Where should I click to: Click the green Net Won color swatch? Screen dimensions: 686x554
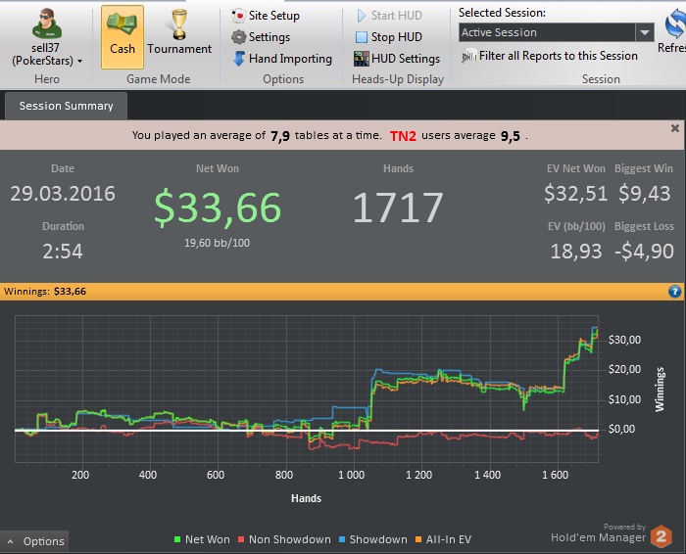pos(177,539)
